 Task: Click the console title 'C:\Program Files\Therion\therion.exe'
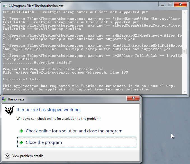tap(36, 6)
